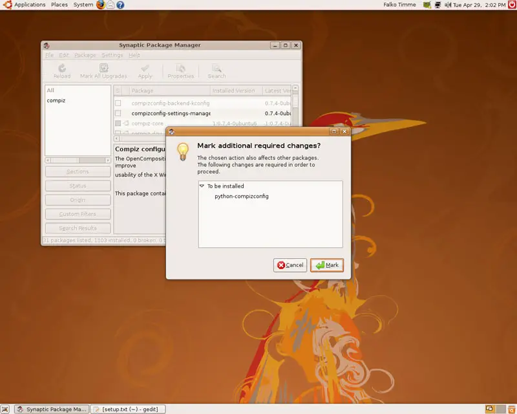Click the second workspace switcher cell
Screen dimensions: 517x414
[500, 409]
